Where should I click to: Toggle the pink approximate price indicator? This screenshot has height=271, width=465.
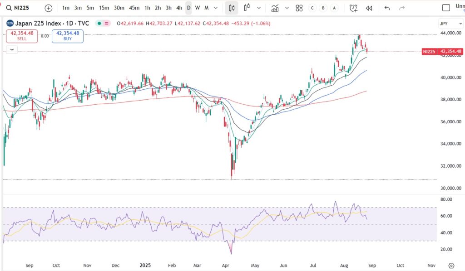click(x=106, y=24)
